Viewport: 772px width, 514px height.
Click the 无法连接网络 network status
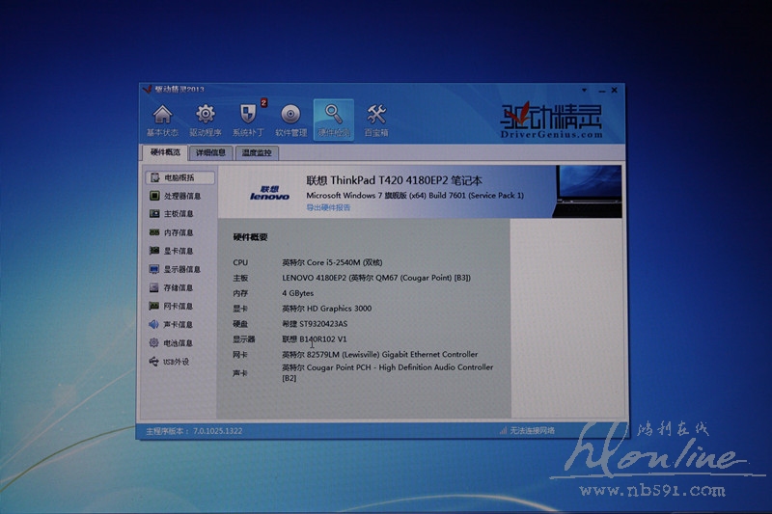(x=529, y=430)
